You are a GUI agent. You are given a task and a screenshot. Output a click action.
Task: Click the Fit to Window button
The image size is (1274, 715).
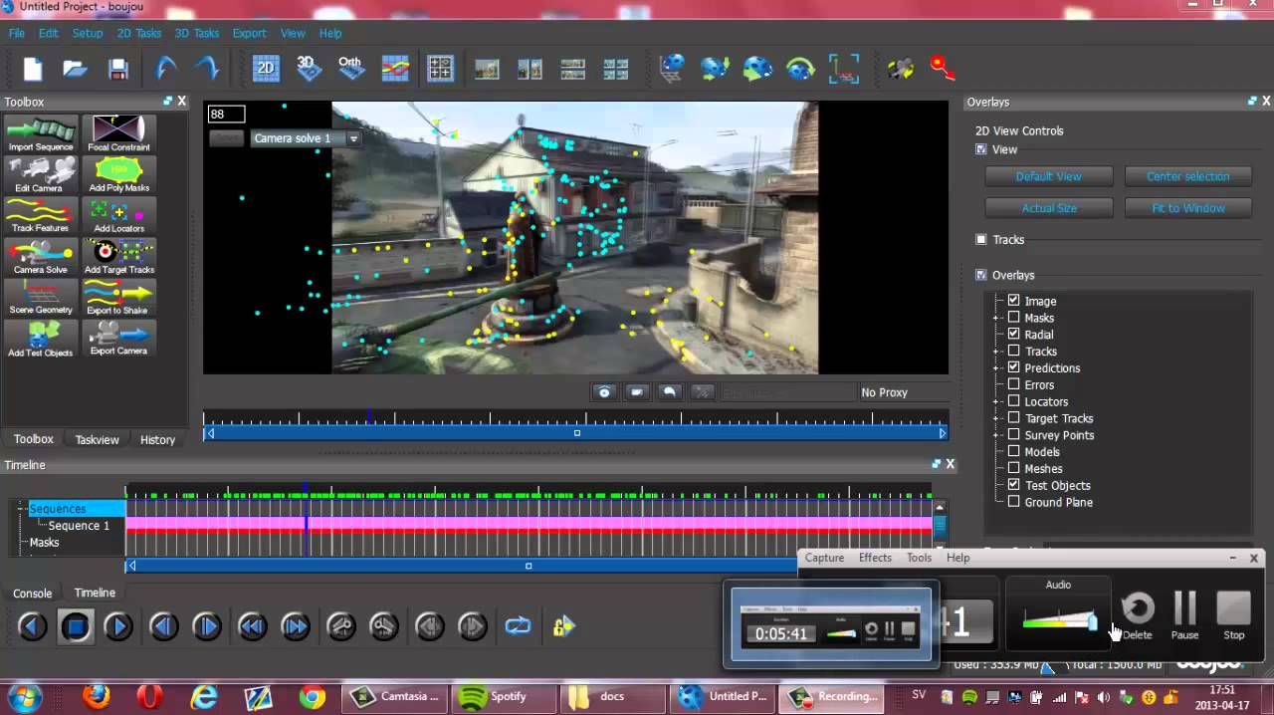pyautogui.click(x=1187, y=208)
